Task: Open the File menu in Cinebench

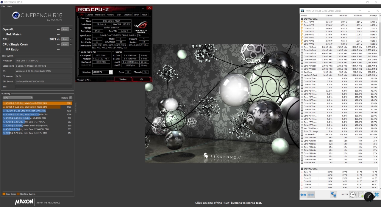Action: [3, 6]
